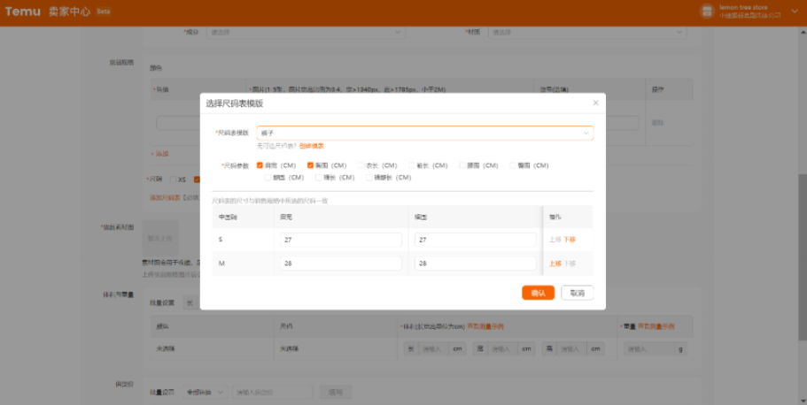The width and height of the screenshot is (807, 405).
Task: Click 上移 for size M row
Action: pos(555,264)
